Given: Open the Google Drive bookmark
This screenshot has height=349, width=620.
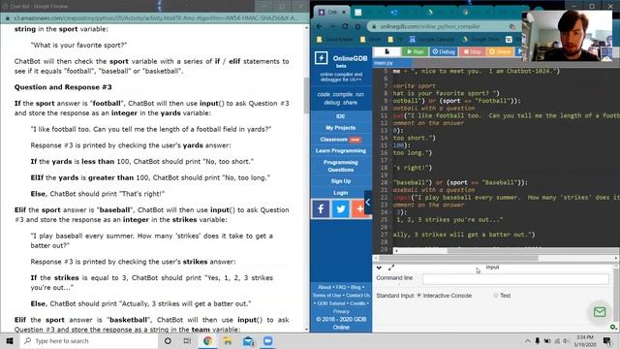Looking at the screenshot, I should (480, 40).
